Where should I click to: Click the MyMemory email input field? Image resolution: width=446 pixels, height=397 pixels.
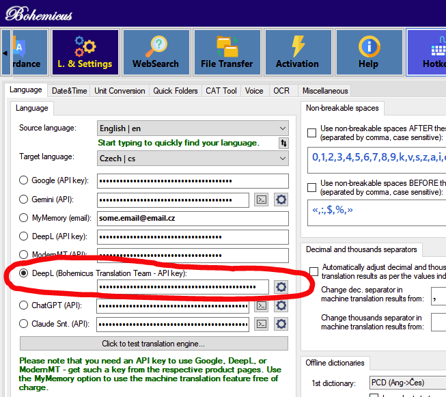click(193, 218)
